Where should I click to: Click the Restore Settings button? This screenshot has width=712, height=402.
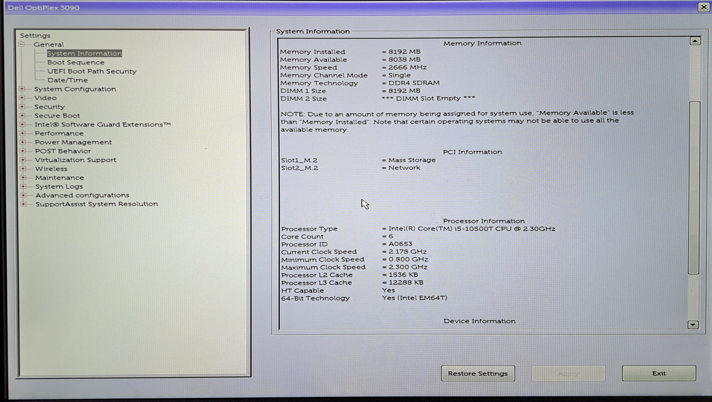click(478, 373)
